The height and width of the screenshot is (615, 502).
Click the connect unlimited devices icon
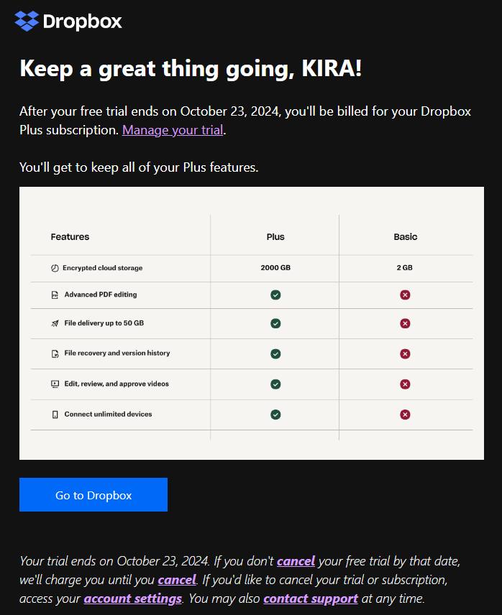[x=55, y=415]
